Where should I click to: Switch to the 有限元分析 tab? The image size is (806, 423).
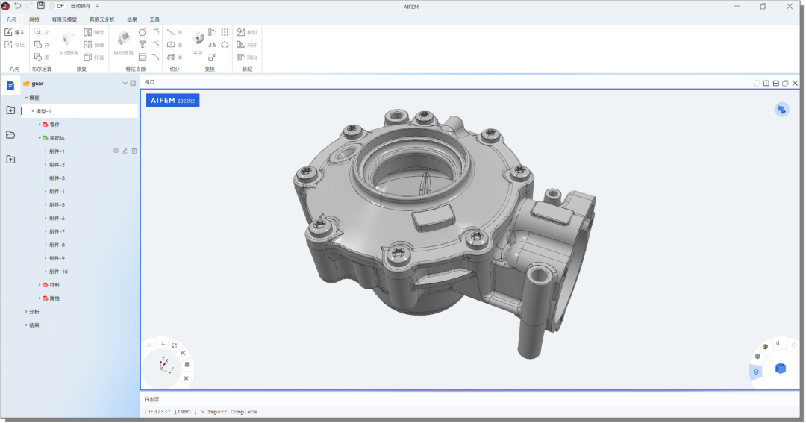101,19
